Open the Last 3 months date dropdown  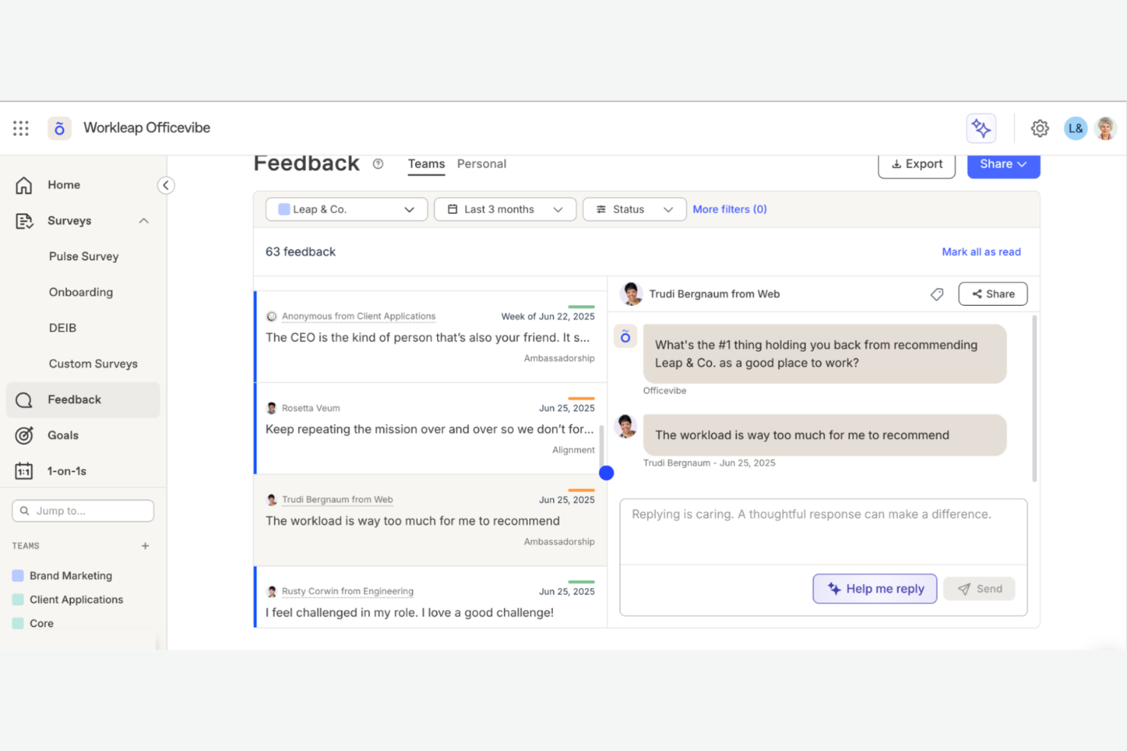point(504,208)
